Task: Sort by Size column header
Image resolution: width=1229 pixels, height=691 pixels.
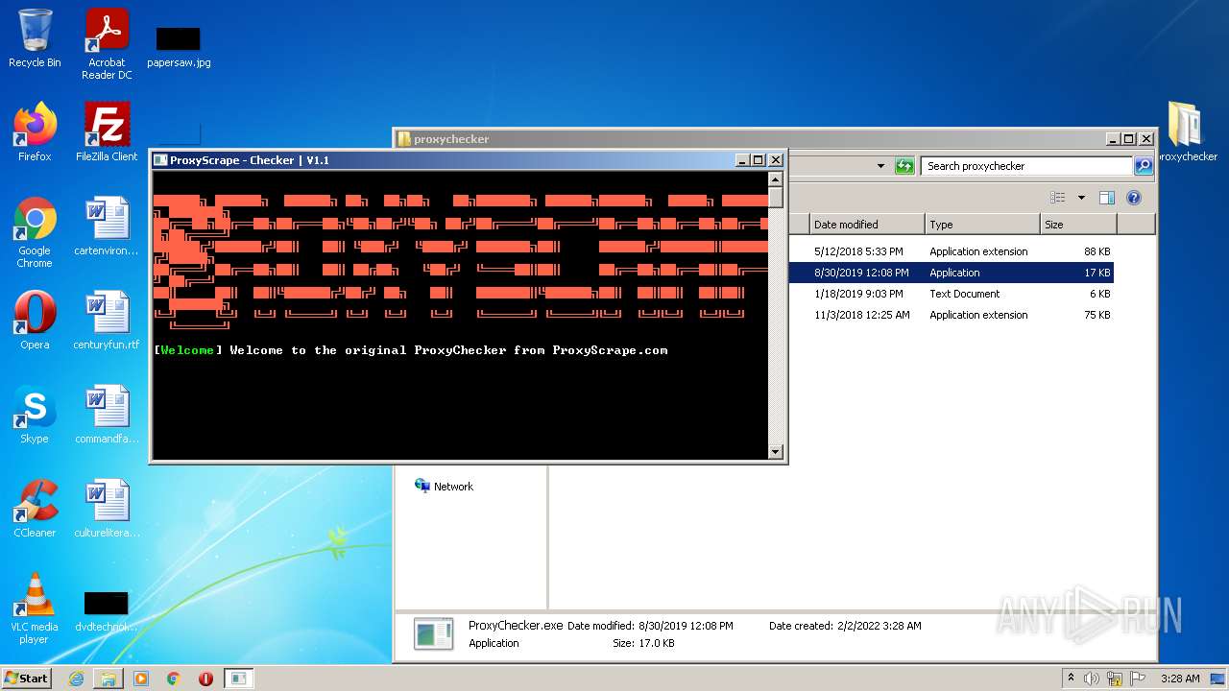Action: [x=1078, y=225]
